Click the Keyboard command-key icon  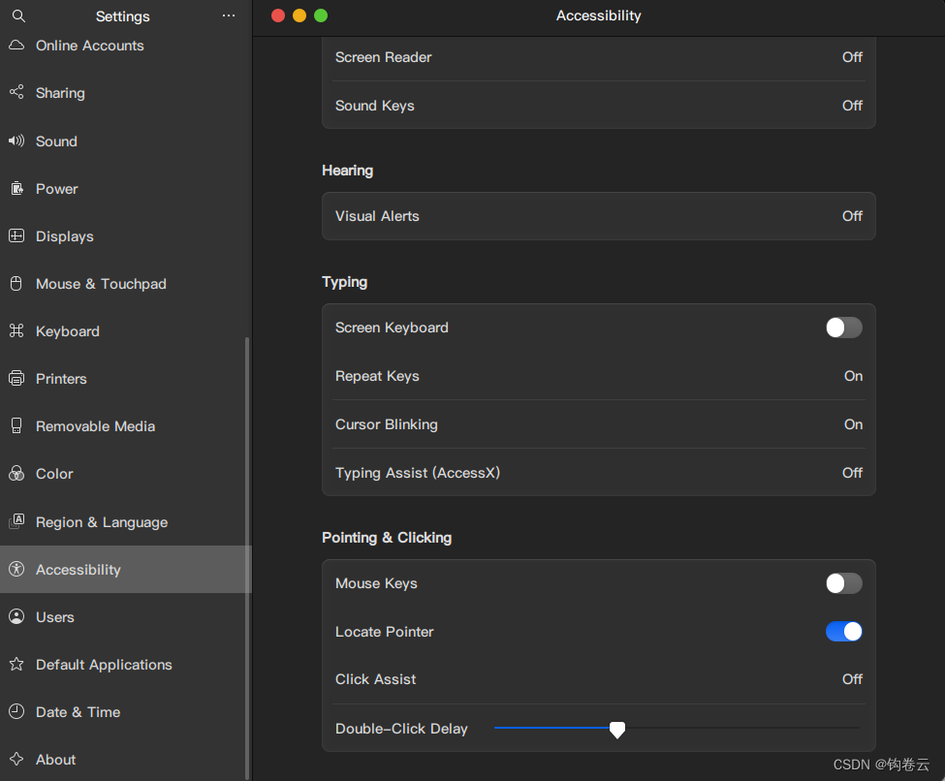coord(16,330)
